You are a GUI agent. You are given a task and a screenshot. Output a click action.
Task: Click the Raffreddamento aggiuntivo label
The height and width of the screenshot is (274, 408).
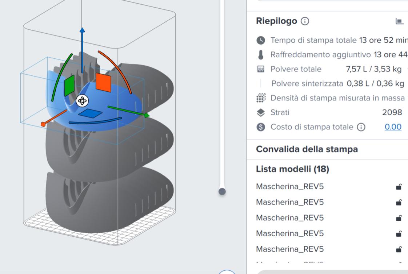tap(321, 55)
